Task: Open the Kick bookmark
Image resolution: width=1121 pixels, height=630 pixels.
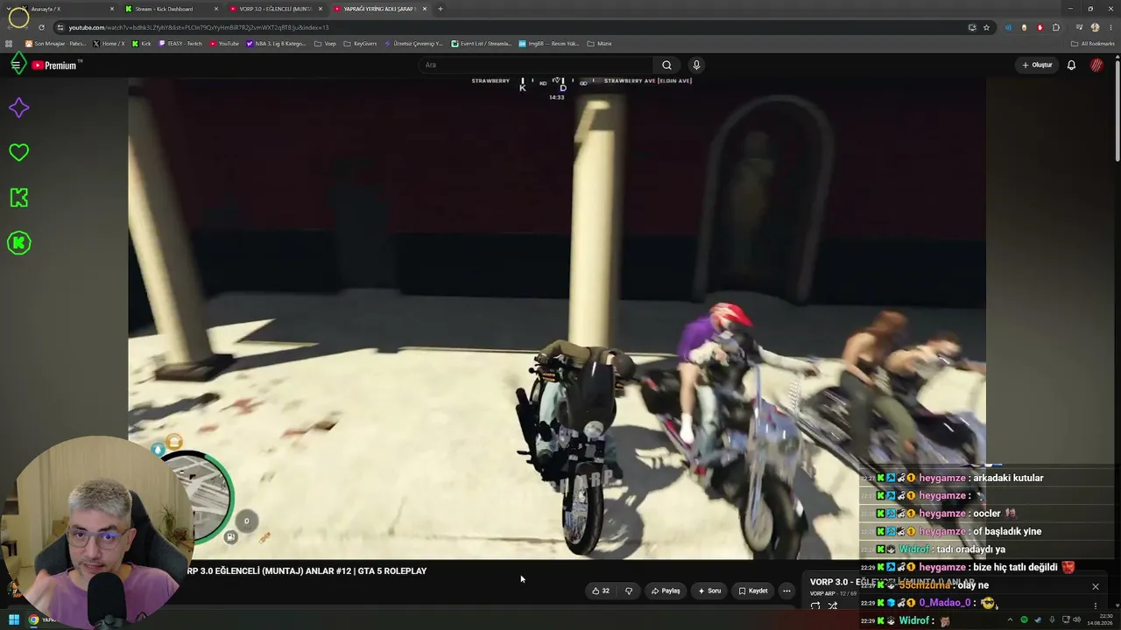Action: [x=141, y=44]
